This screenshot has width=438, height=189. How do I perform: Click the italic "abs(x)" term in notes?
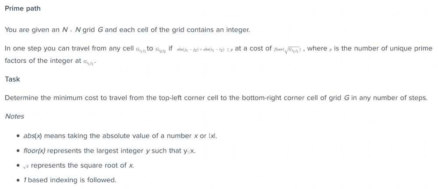[x=32, y=136]
